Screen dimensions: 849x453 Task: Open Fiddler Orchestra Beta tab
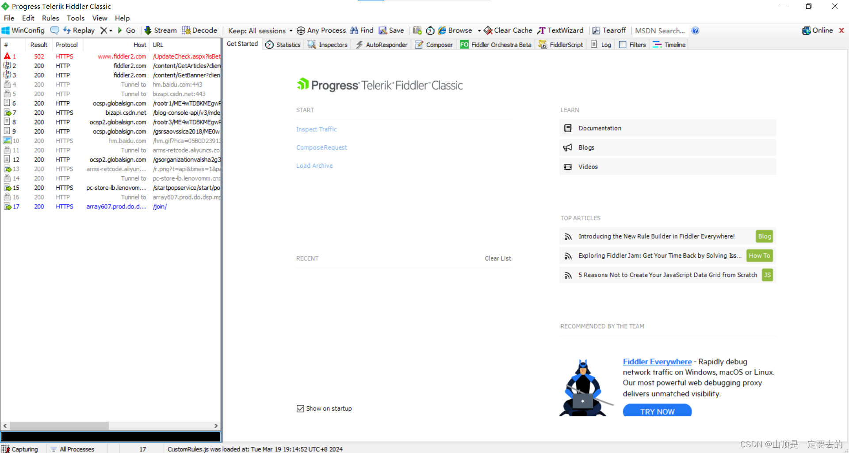pyautogui.click(x=496, y=45)
